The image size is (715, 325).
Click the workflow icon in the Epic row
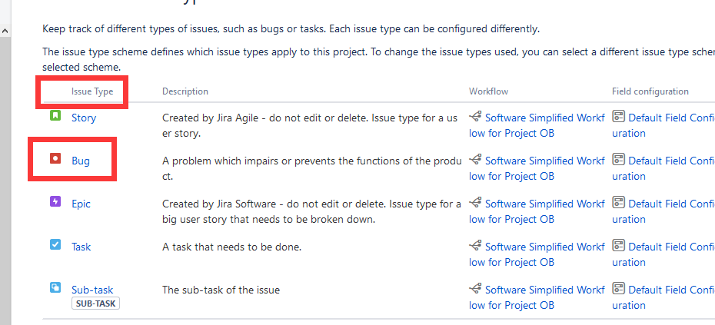click(475, 204)
